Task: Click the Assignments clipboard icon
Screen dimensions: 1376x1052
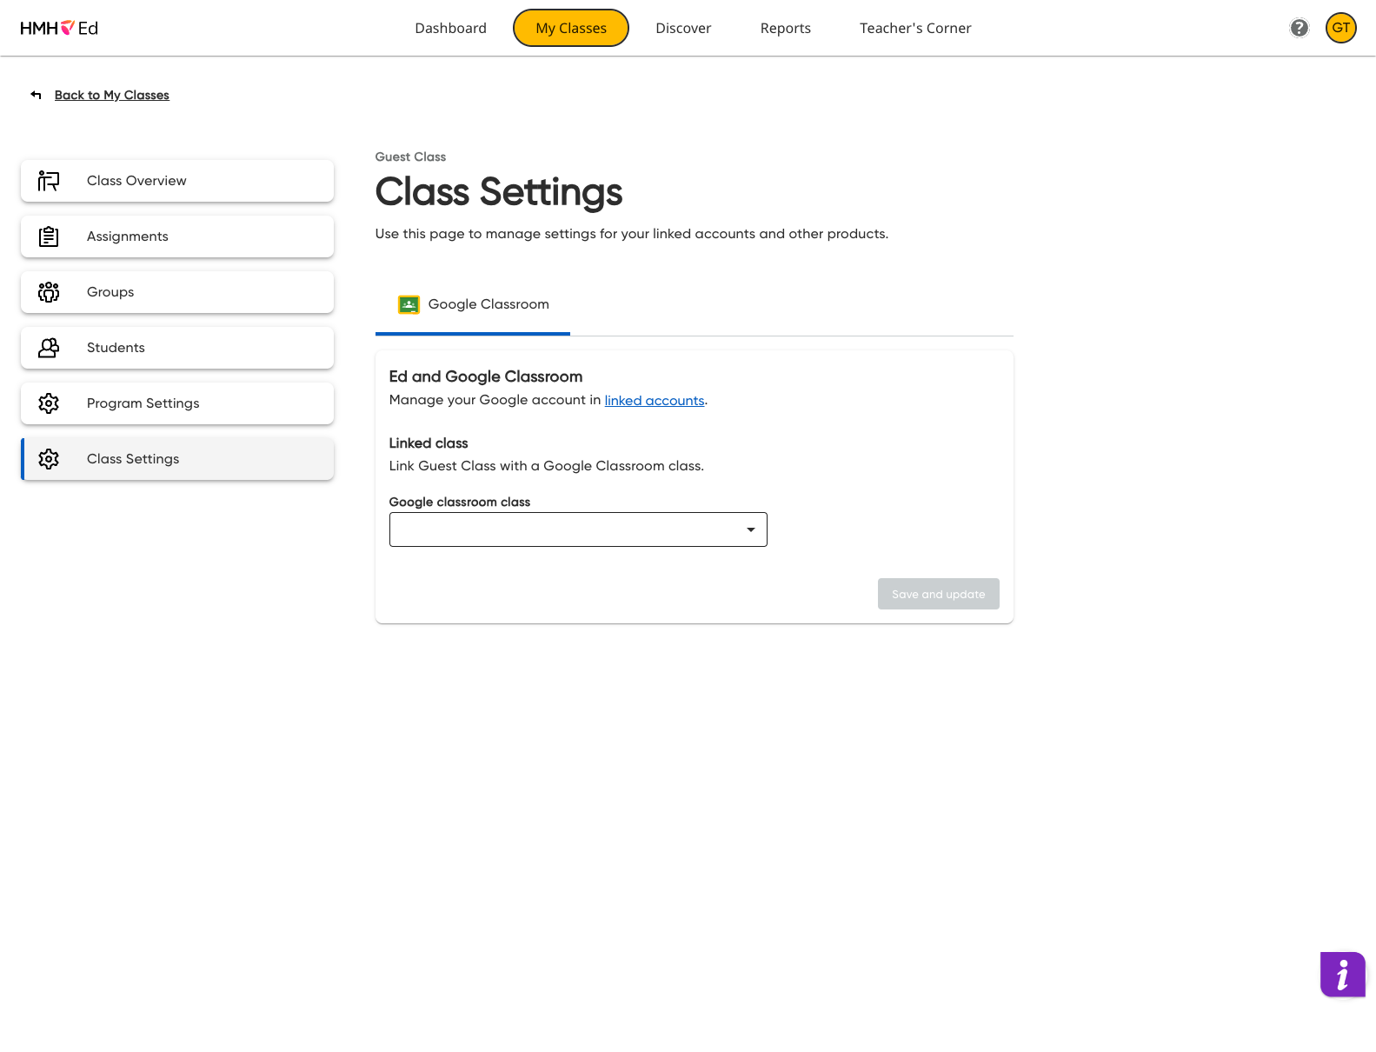Action: 49,236
